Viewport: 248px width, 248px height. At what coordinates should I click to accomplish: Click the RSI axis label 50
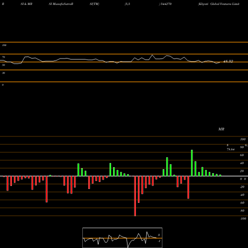tap(3, 65)
